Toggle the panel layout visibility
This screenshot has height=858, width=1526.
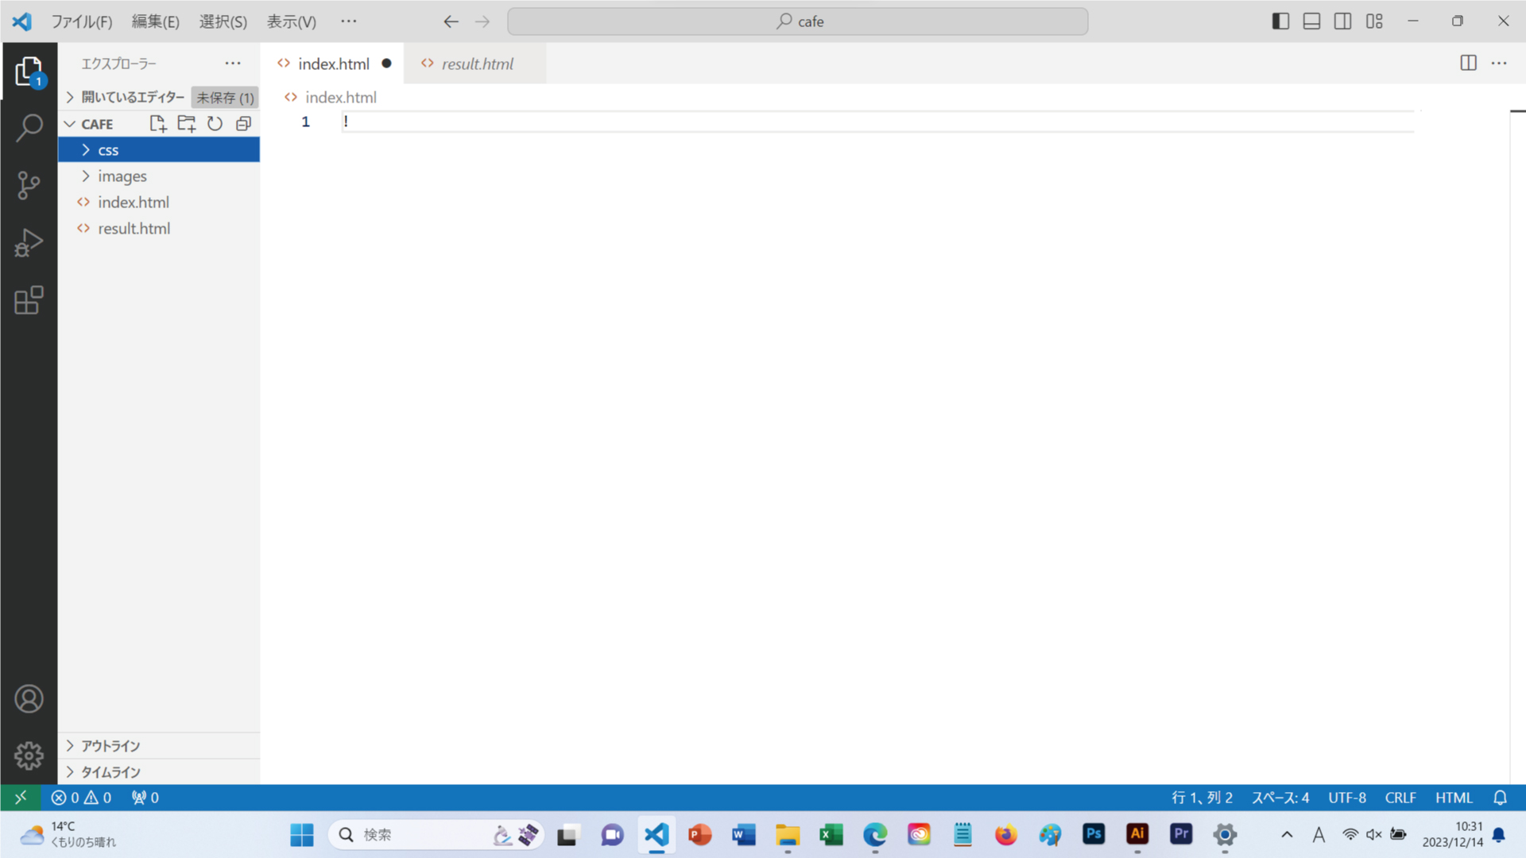(1311, 21)
